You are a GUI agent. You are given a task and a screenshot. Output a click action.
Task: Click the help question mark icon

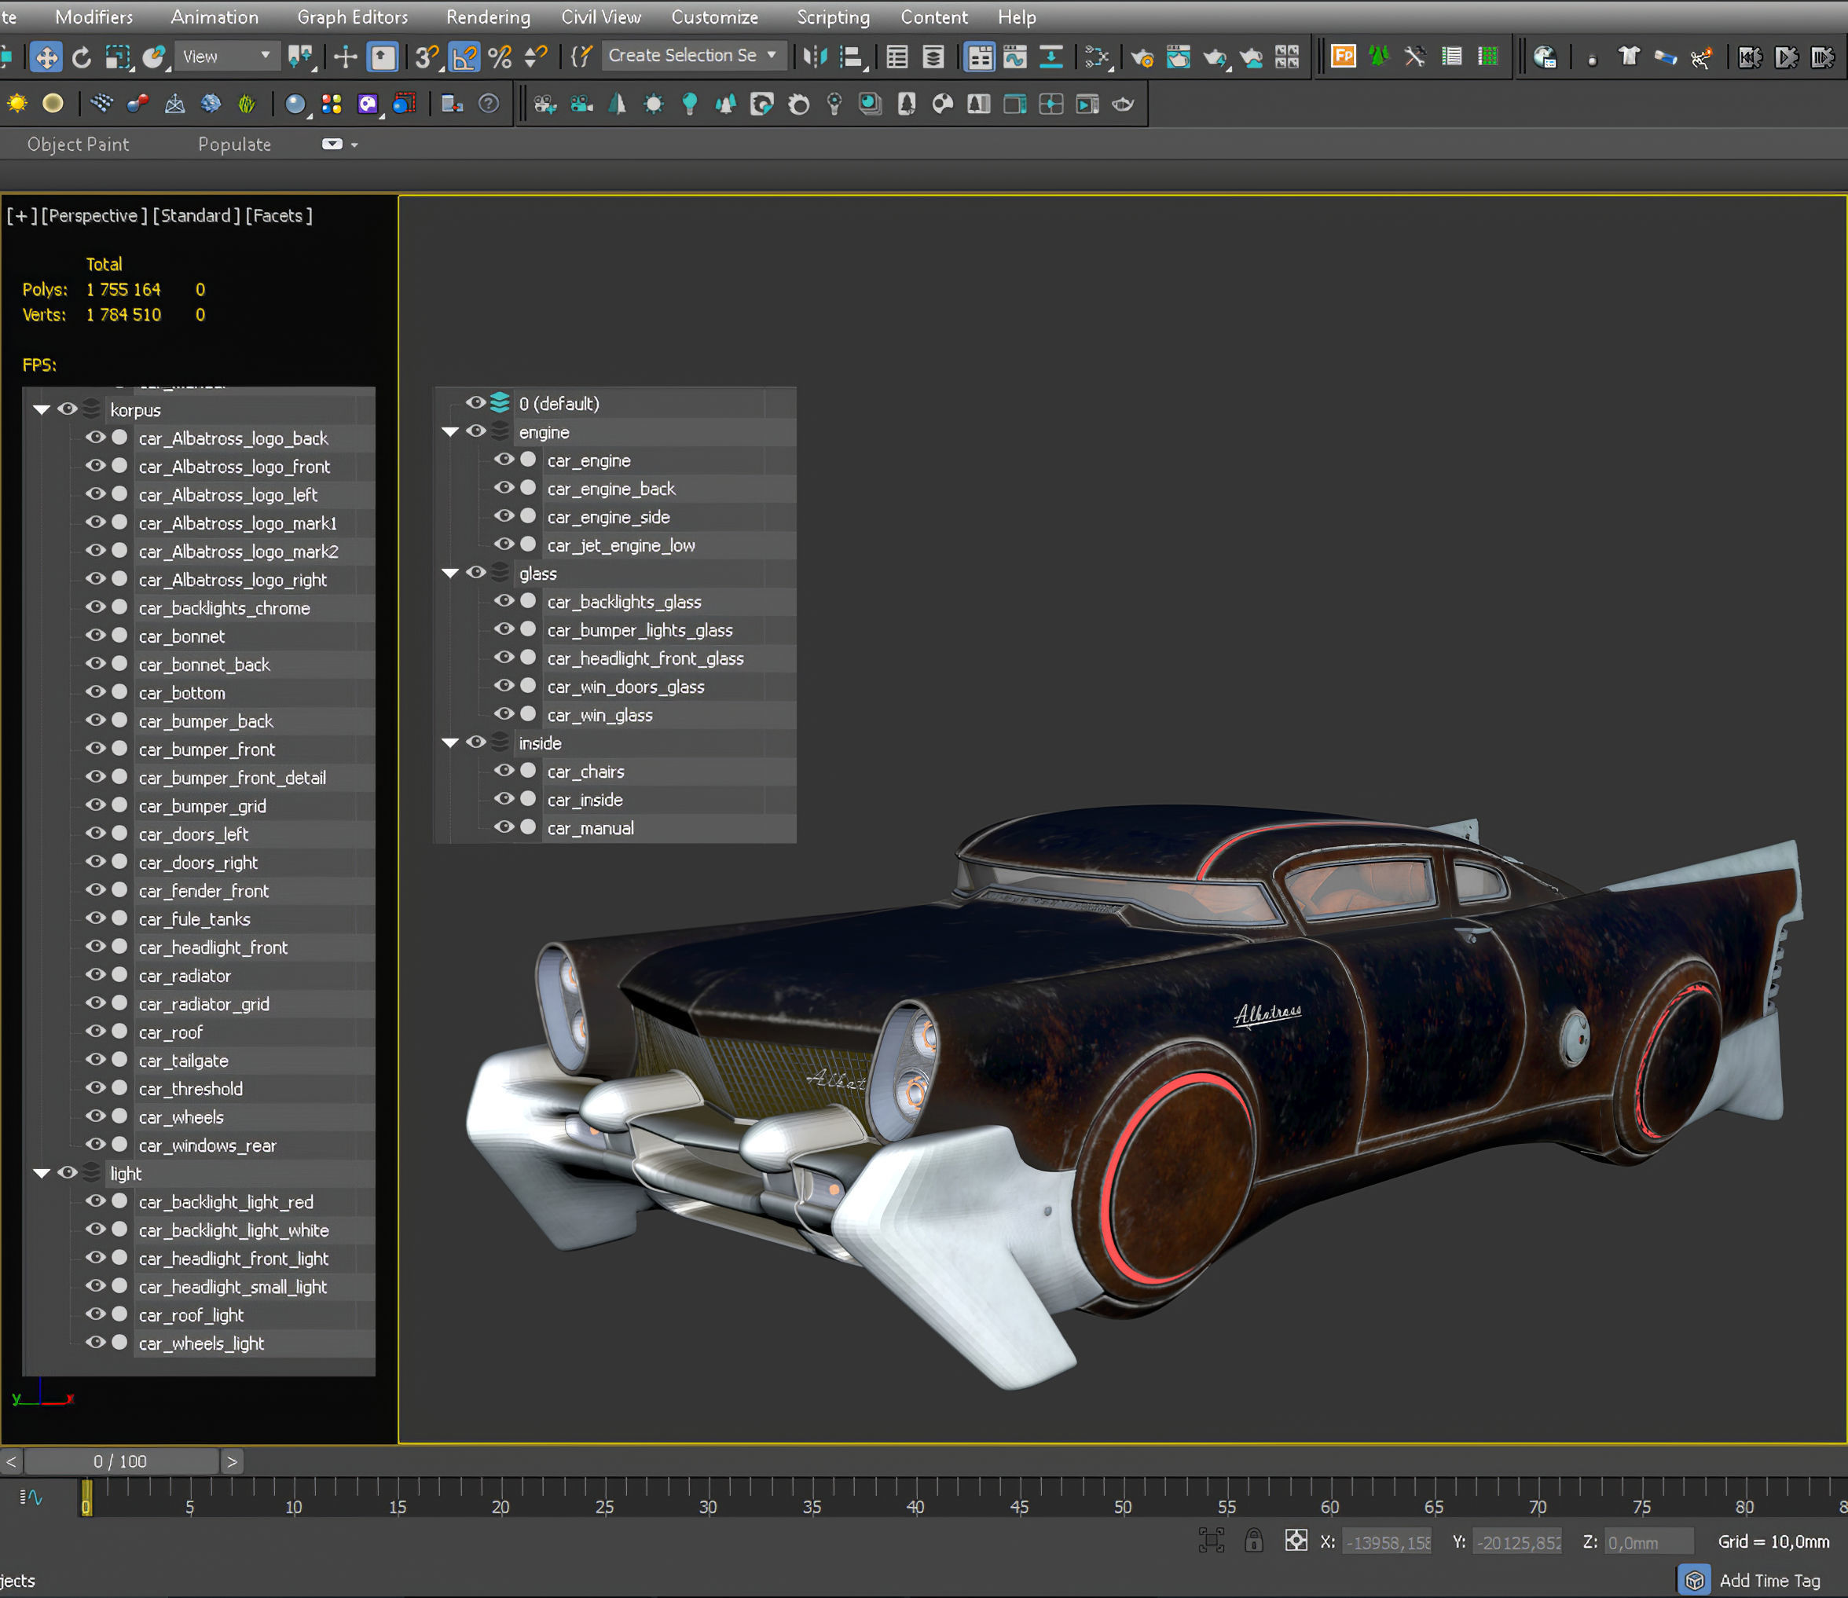point(489,104)
